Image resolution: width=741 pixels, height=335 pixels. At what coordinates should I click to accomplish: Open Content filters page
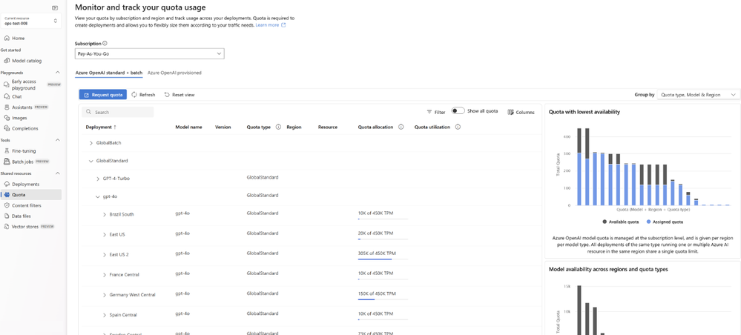click(x=27, y=205)
